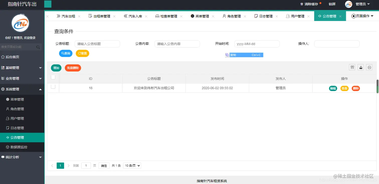Switch to the 角色管理 tab
379x184 pixels.
tap(232, 16)
